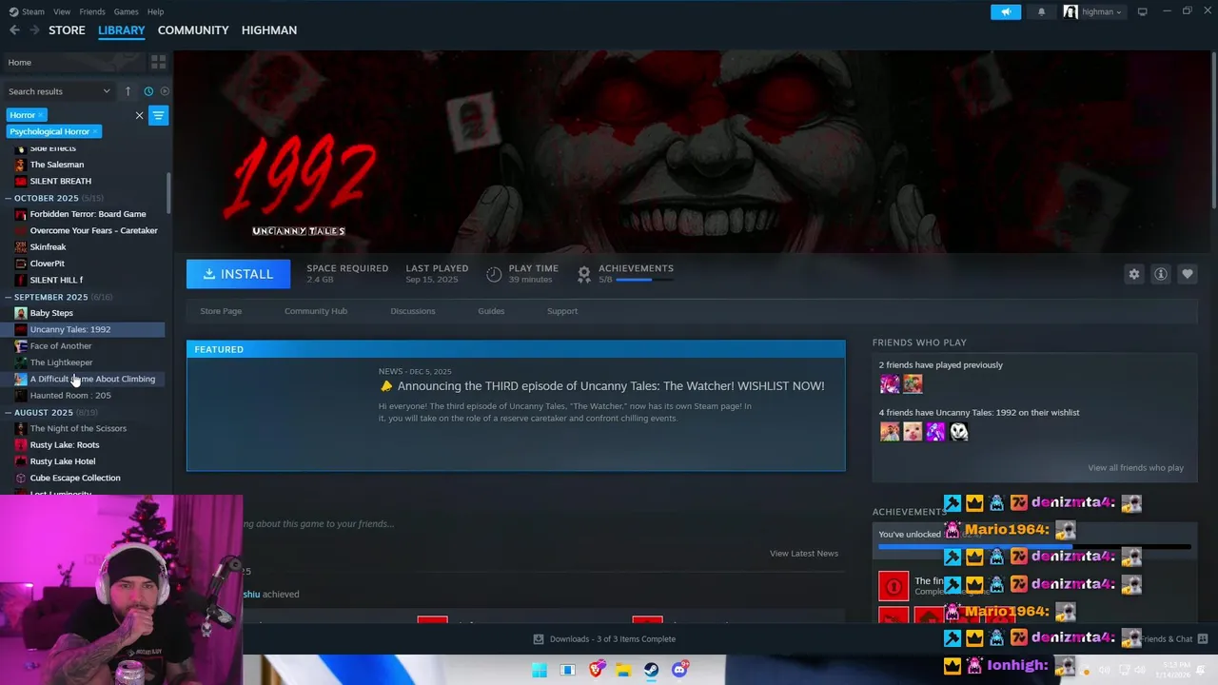This screenshot has height=685, width=1218.
Task: Collapse the August 2025 group
Action: coord(8,412)
